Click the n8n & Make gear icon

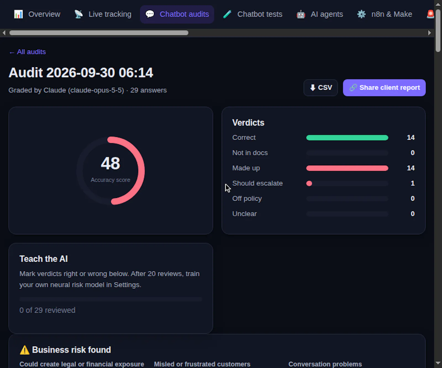pyautogui.click(x=361, y=14)
